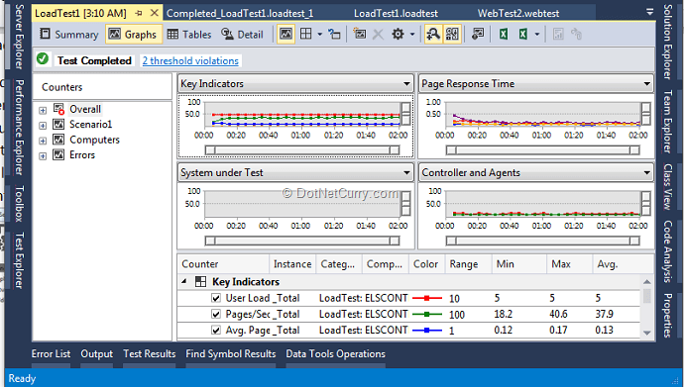Screen dimensions: 684x387
Task: Open the Summary view
Action: (69, 35)
